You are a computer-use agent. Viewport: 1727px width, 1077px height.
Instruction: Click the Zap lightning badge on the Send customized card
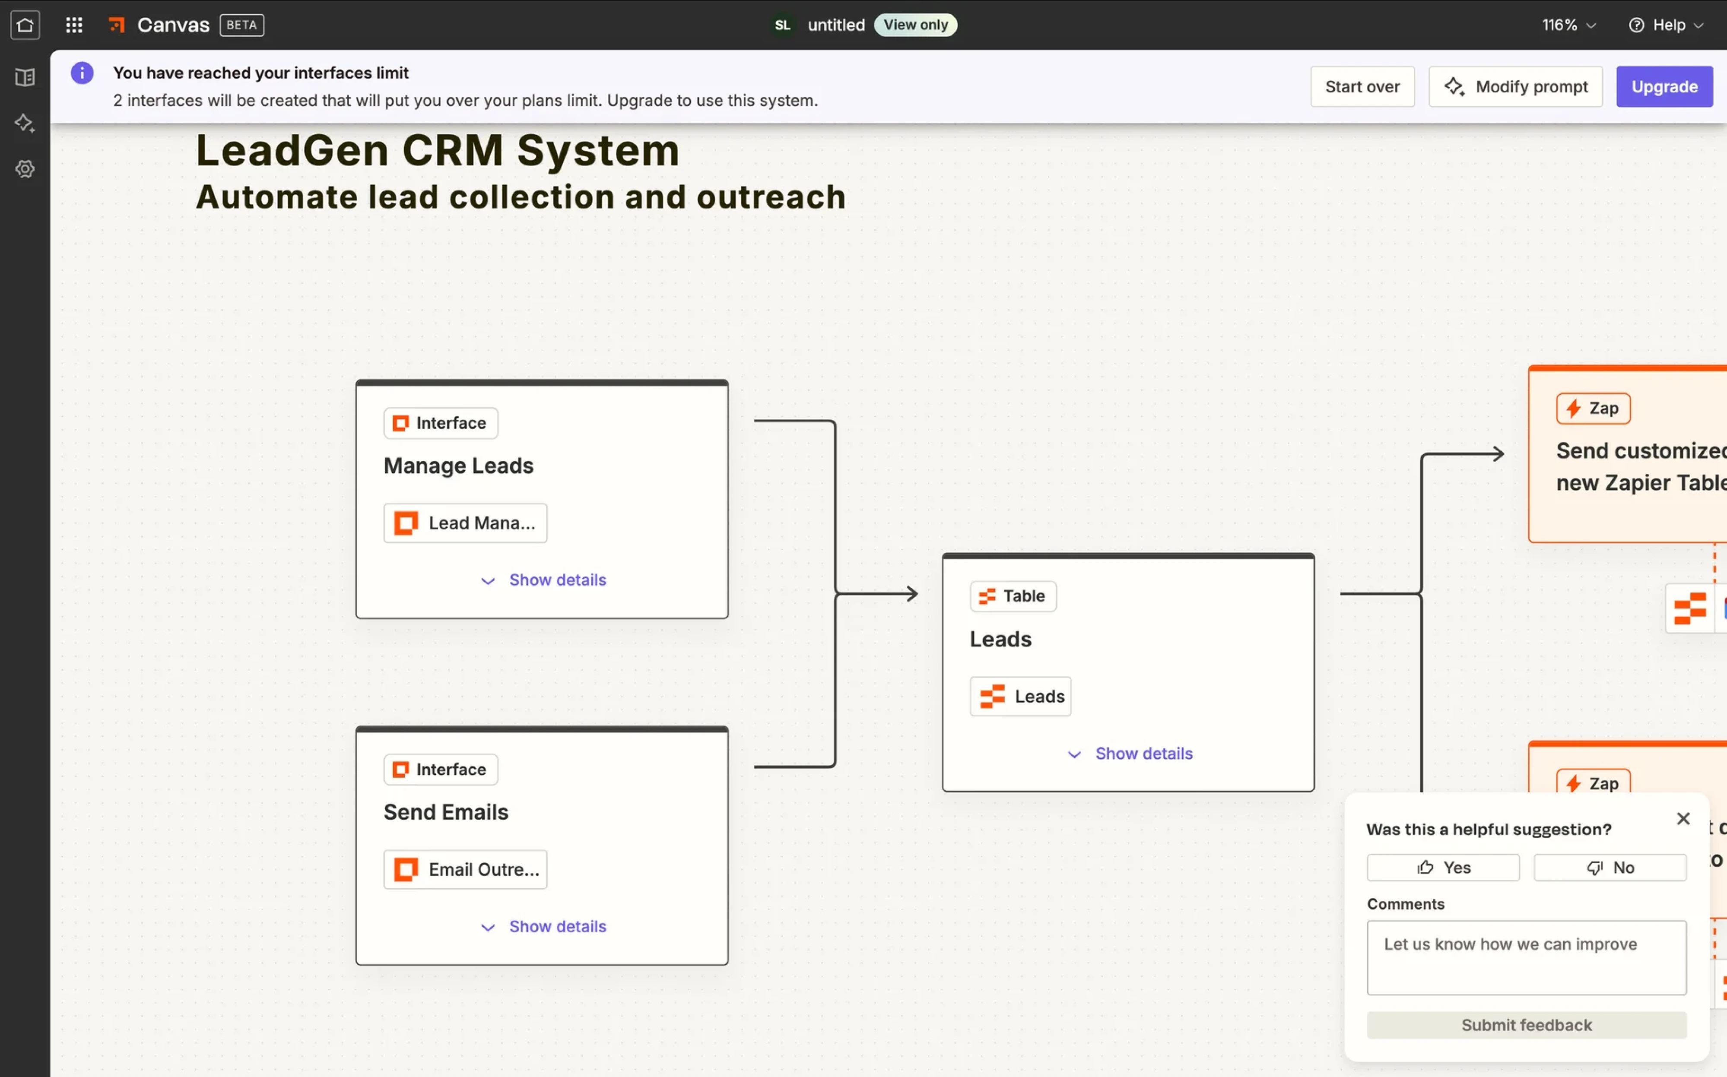1593,408
